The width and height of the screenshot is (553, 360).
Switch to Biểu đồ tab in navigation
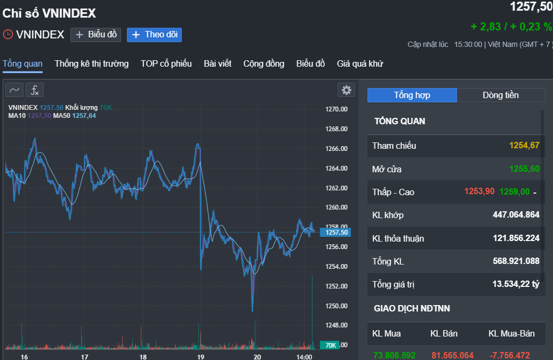tap(310, 64)
